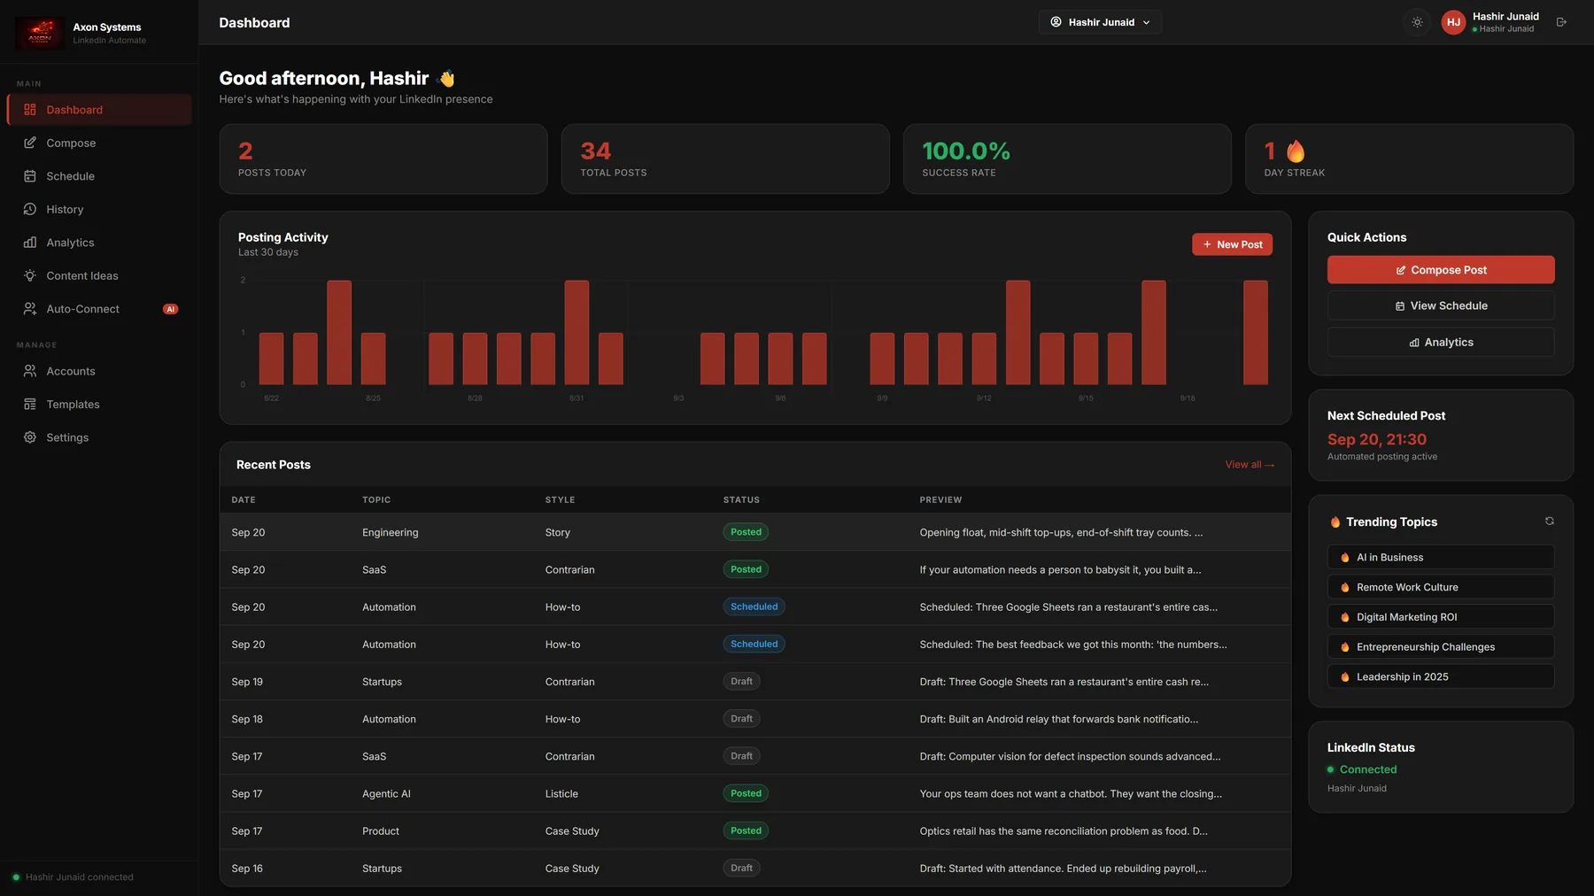Screen dimensions: 1594x896
Task: Click the 100.0% Success Rate card
Action: point(1067,159)
